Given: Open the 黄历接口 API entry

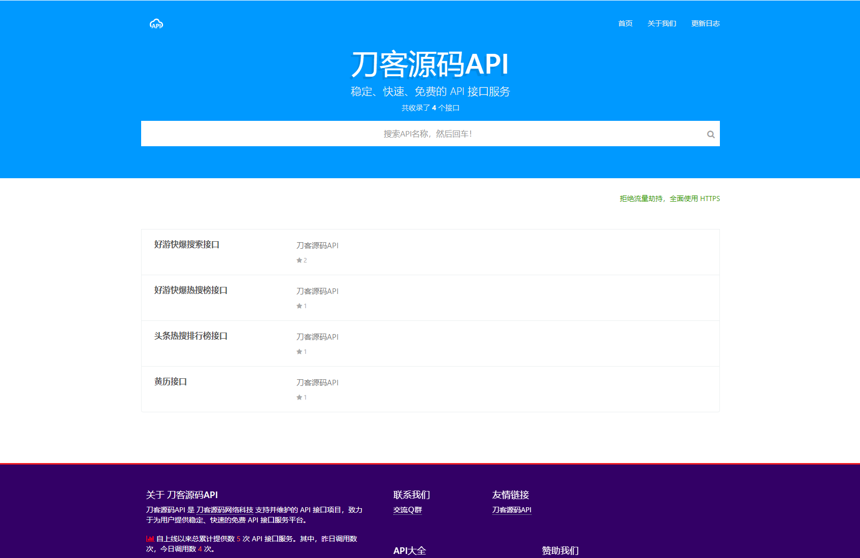Looking at the screenshot, I should click(x=170, y=382).
